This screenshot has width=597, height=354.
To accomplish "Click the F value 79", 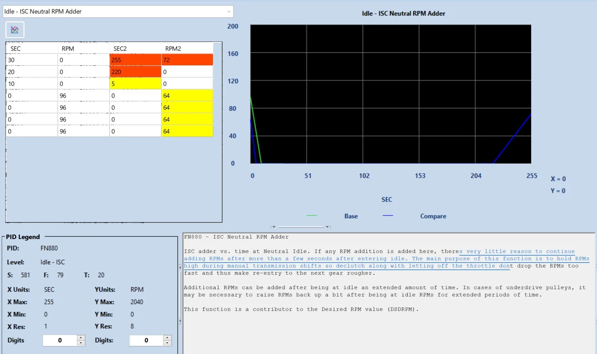I will click(60, 275).
